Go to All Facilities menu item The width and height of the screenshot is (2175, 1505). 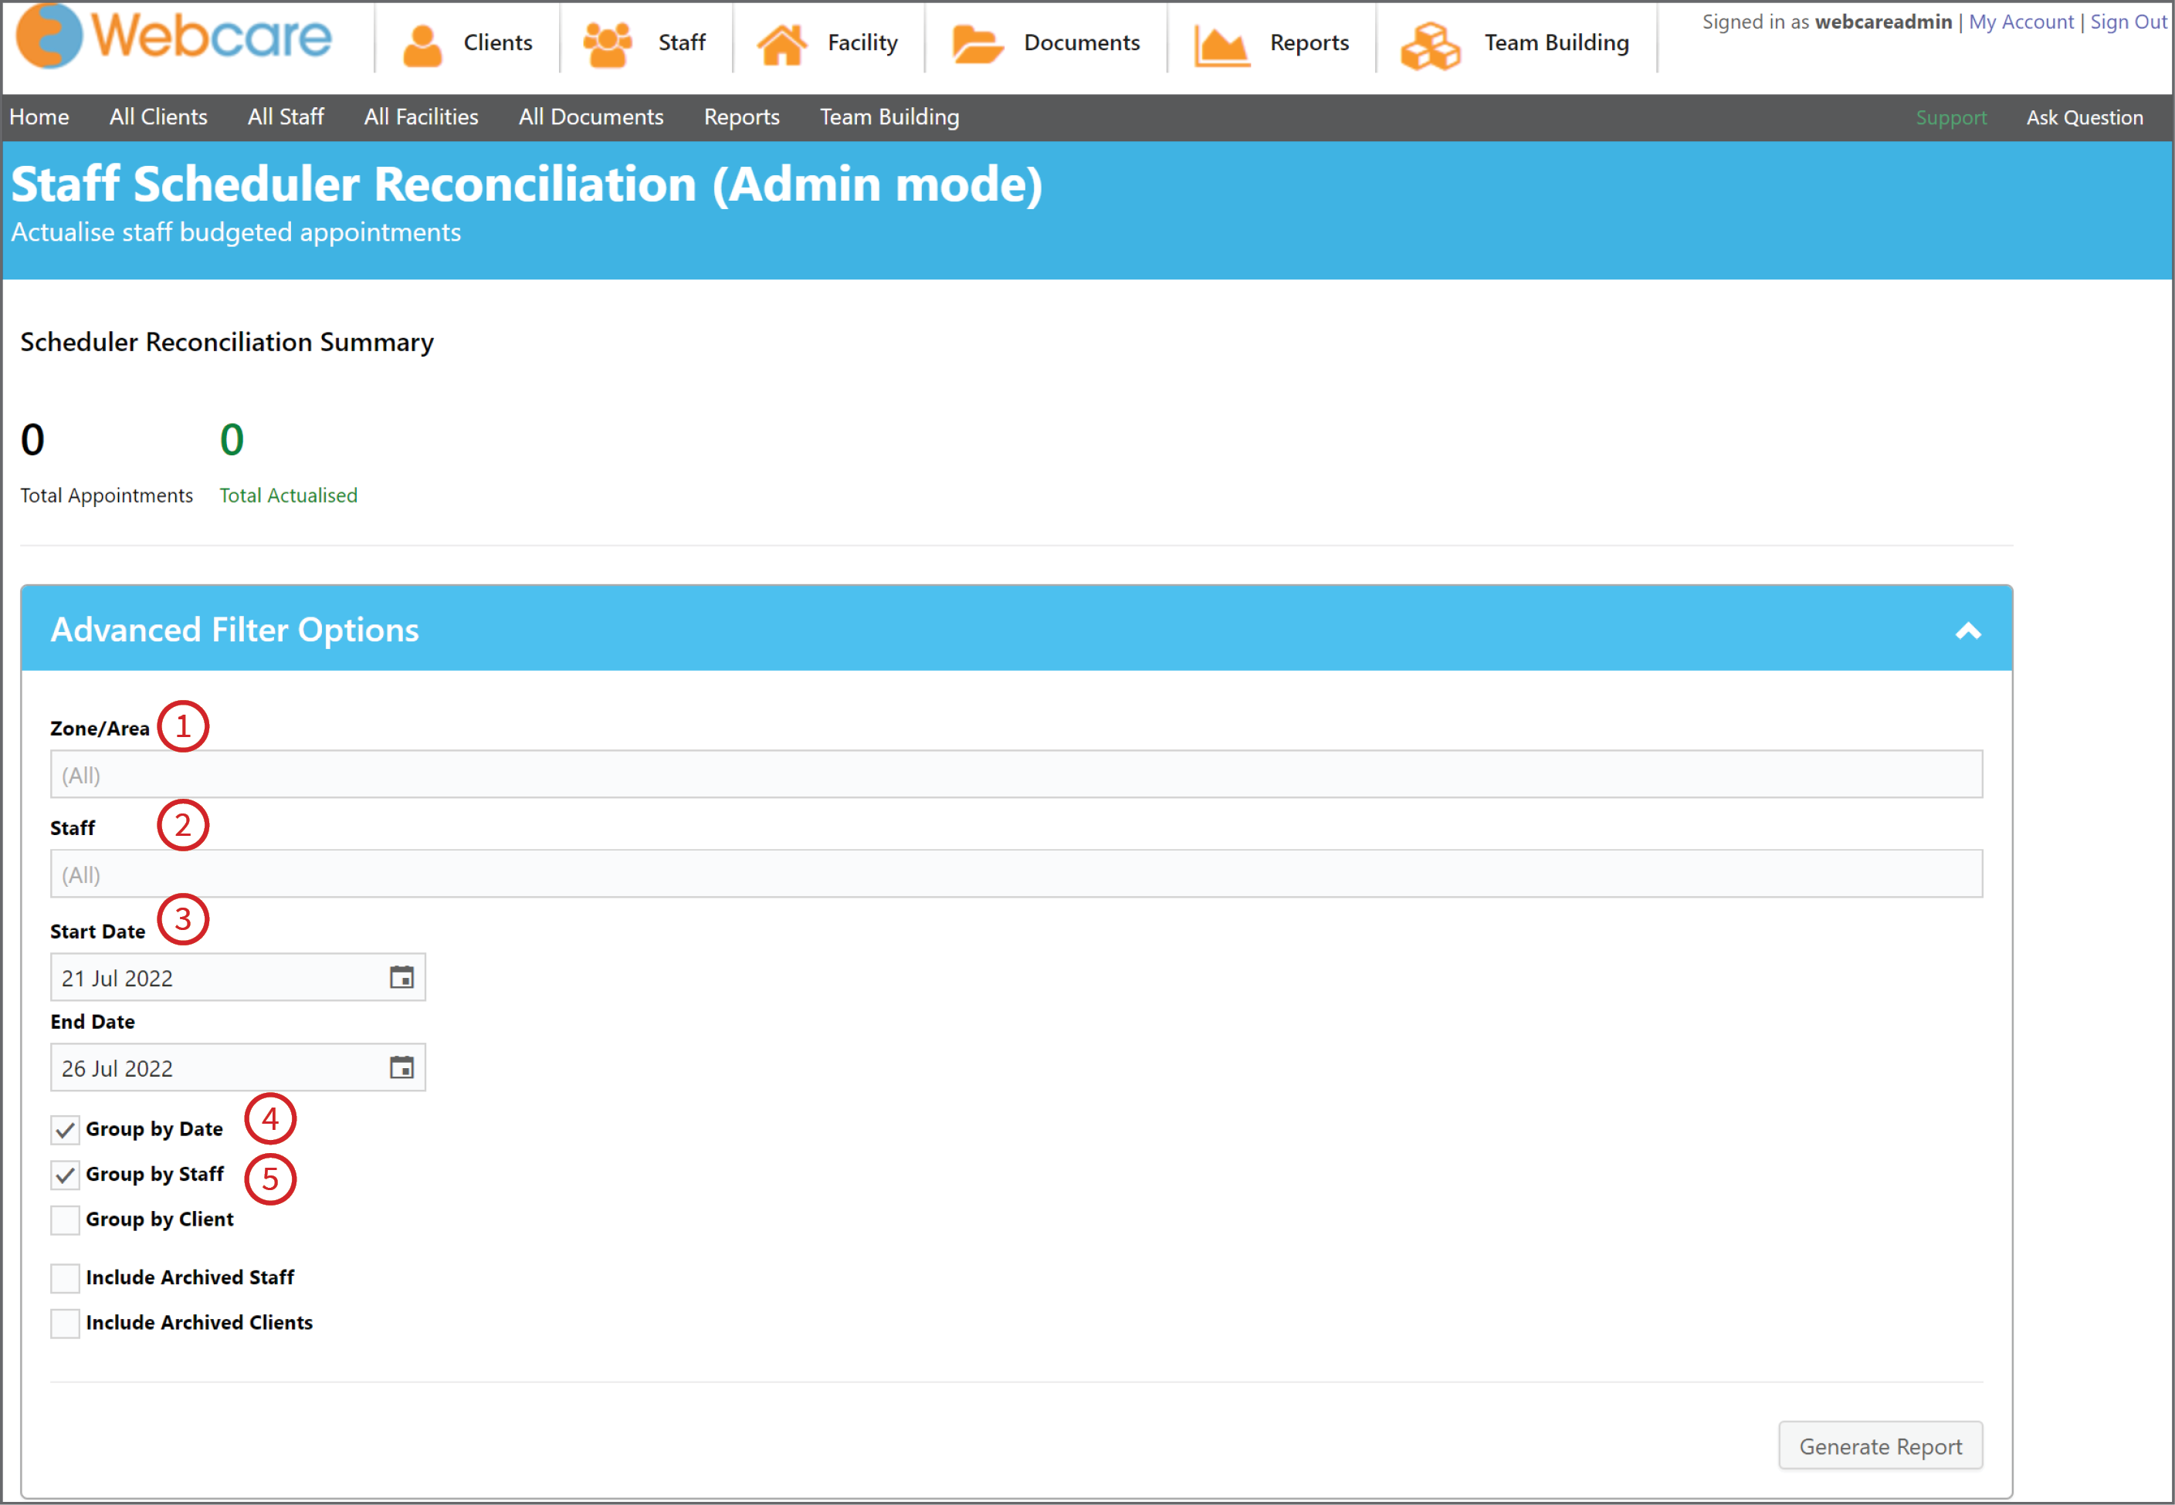tap(421, 117)
